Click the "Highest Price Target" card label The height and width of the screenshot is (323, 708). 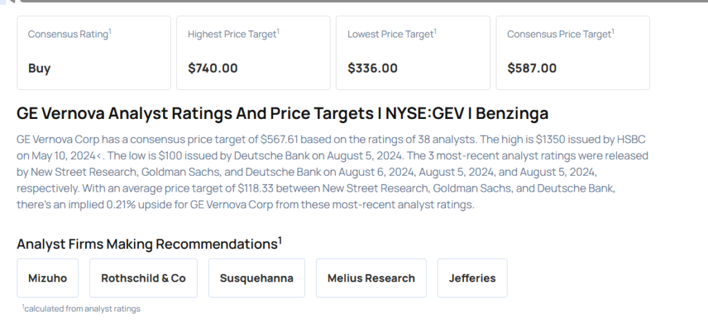233,34
